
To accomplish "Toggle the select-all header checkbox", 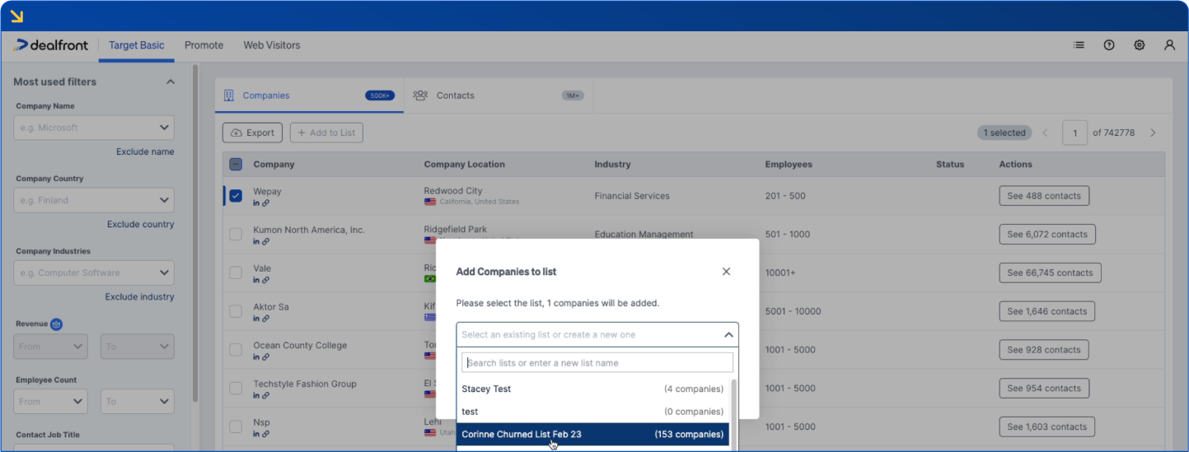I will pyautogui.click(x=236, y=164).
